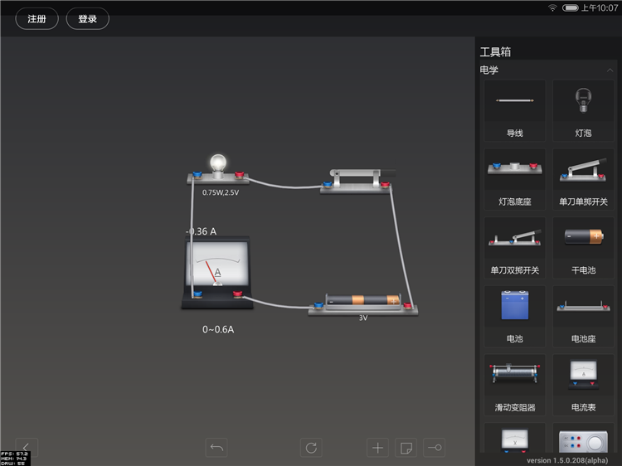Go back with the left arrow button
622x466 pixels.
tap(27, 448)
